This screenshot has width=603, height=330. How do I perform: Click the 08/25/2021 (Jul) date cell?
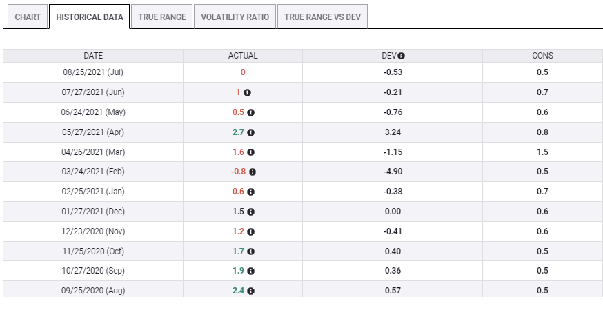point(93,72)
